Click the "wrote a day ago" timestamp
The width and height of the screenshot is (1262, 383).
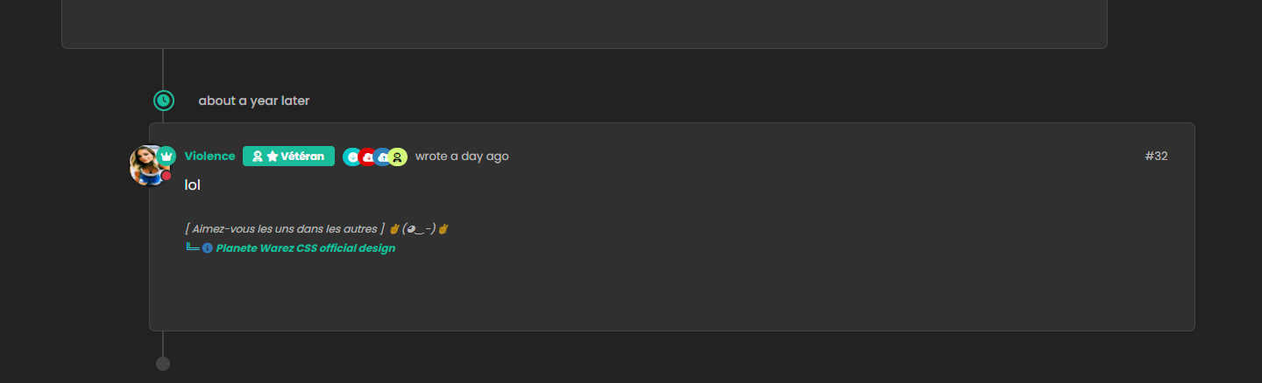click(462, 157)
